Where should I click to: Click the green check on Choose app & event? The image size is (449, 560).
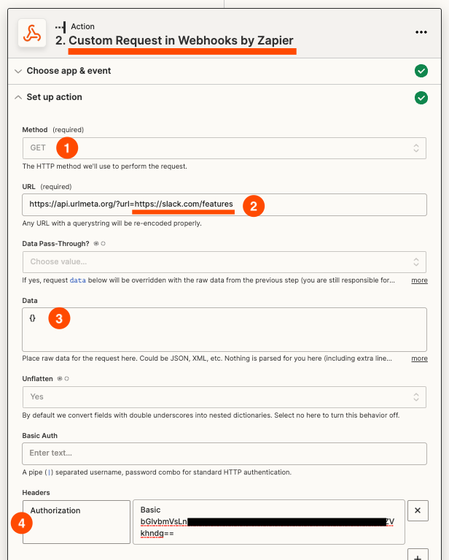421,71
